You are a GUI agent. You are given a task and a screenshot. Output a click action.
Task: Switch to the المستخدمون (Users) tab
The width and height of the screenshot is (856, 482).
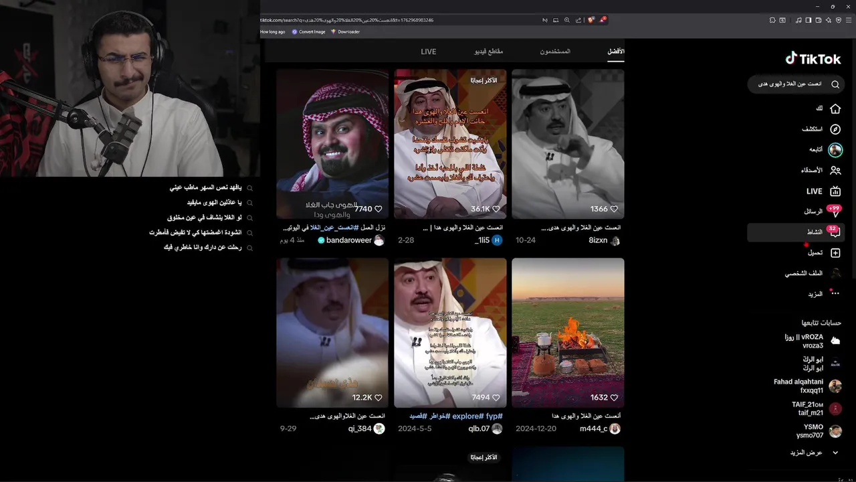coord(555,52)
